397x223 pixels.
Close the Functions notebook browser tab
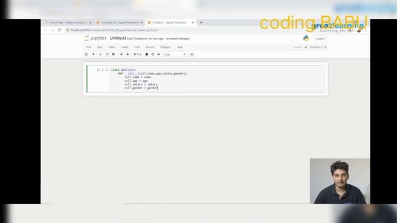tap(142, 22)
